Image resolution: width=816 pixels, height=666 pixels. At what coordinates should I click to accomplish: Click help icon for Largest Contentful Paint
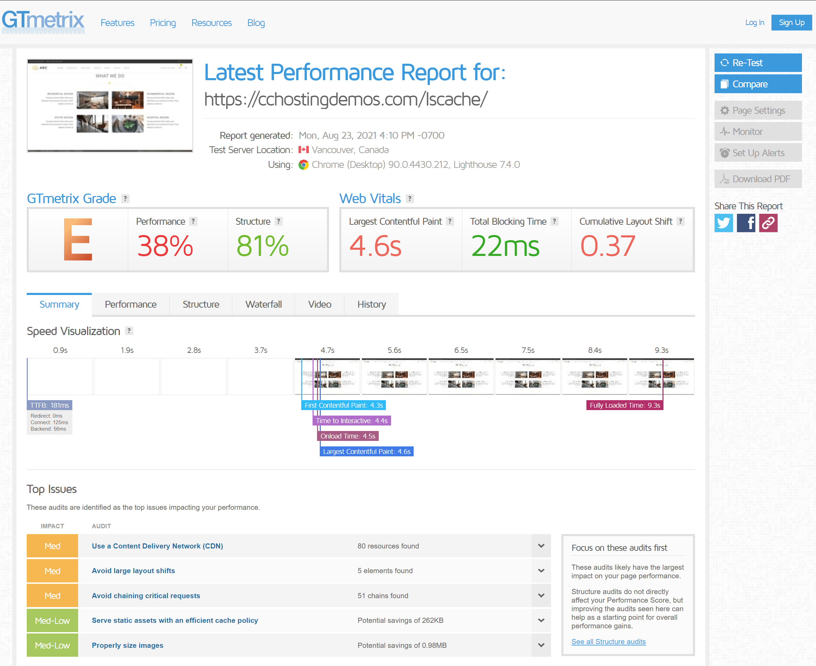pyautogui.click(x=450, y=221)
